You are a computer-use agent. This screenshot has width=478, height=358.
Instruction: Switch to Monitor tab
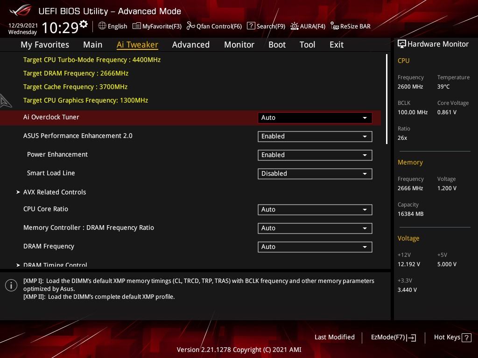[x=239, y=45]
